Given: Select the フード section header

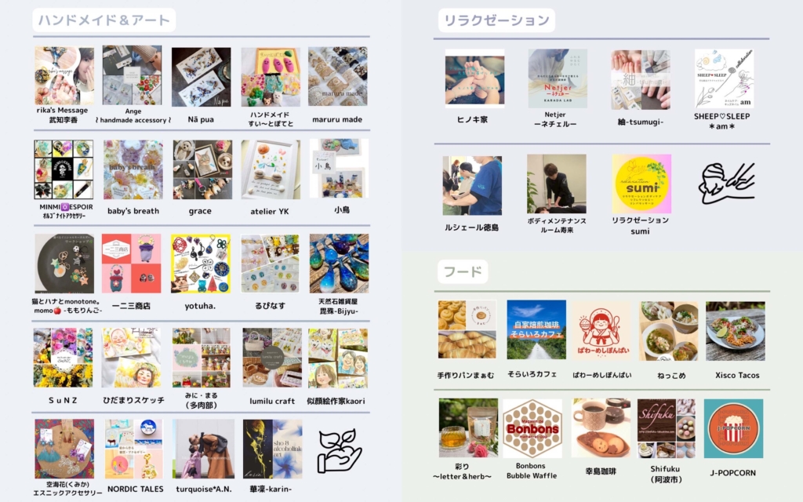Looking at the screenshot, I should (x=463, y=271).
